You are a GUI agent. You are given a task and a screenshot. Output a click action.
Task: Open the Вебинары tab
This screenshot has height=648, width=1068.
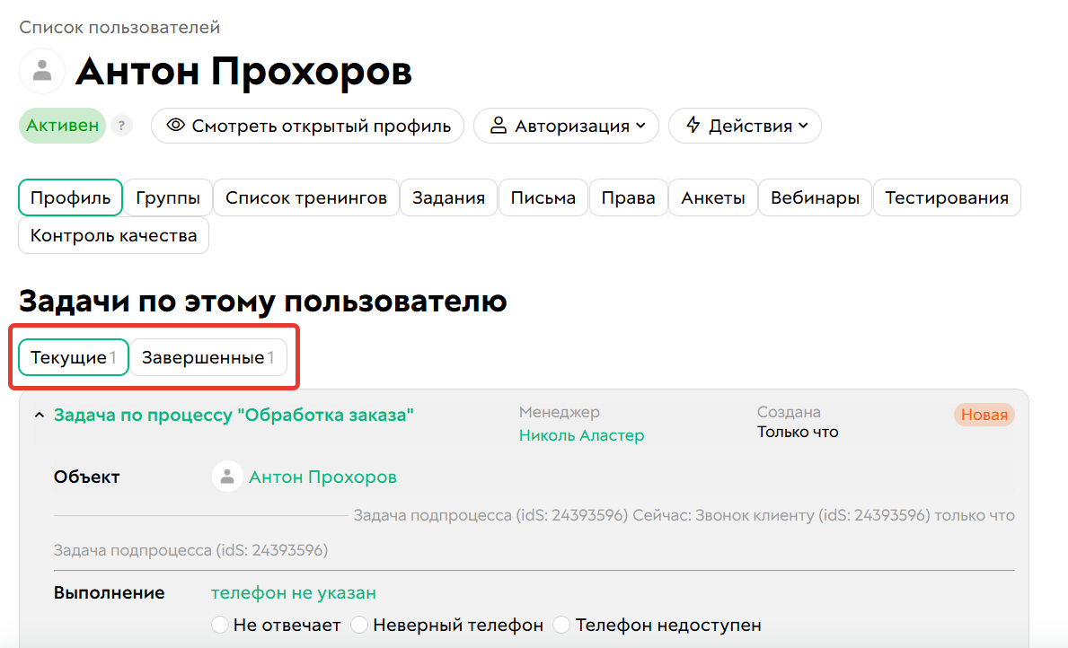(x=814, y=197)
